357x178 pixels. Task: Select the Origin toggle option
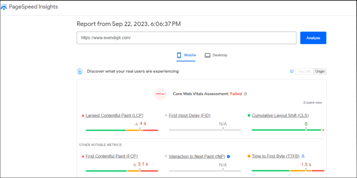click(320, 71)
